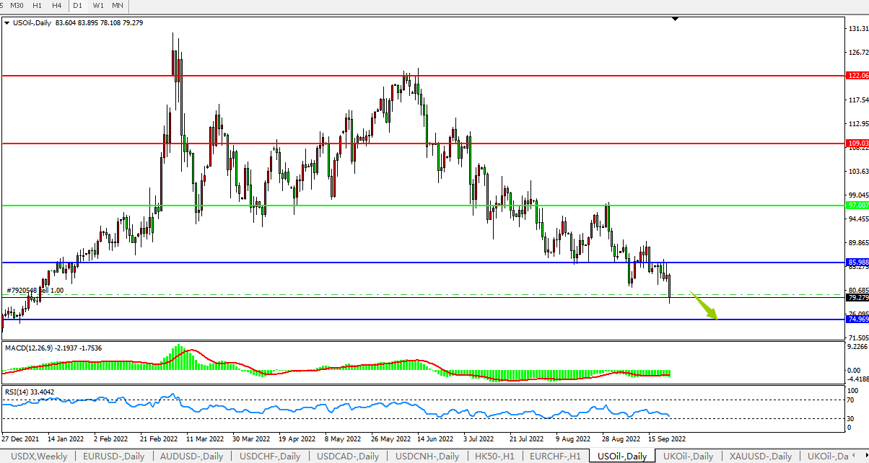Image resolution: width=869 pixels, height=463 pixels.
Task: Click the red 122.06 price level label
Action: click(x=857, y=75)
